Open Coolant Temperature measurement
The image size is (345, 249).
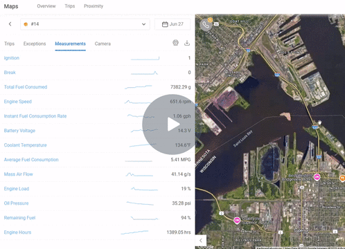pos(26,145)
